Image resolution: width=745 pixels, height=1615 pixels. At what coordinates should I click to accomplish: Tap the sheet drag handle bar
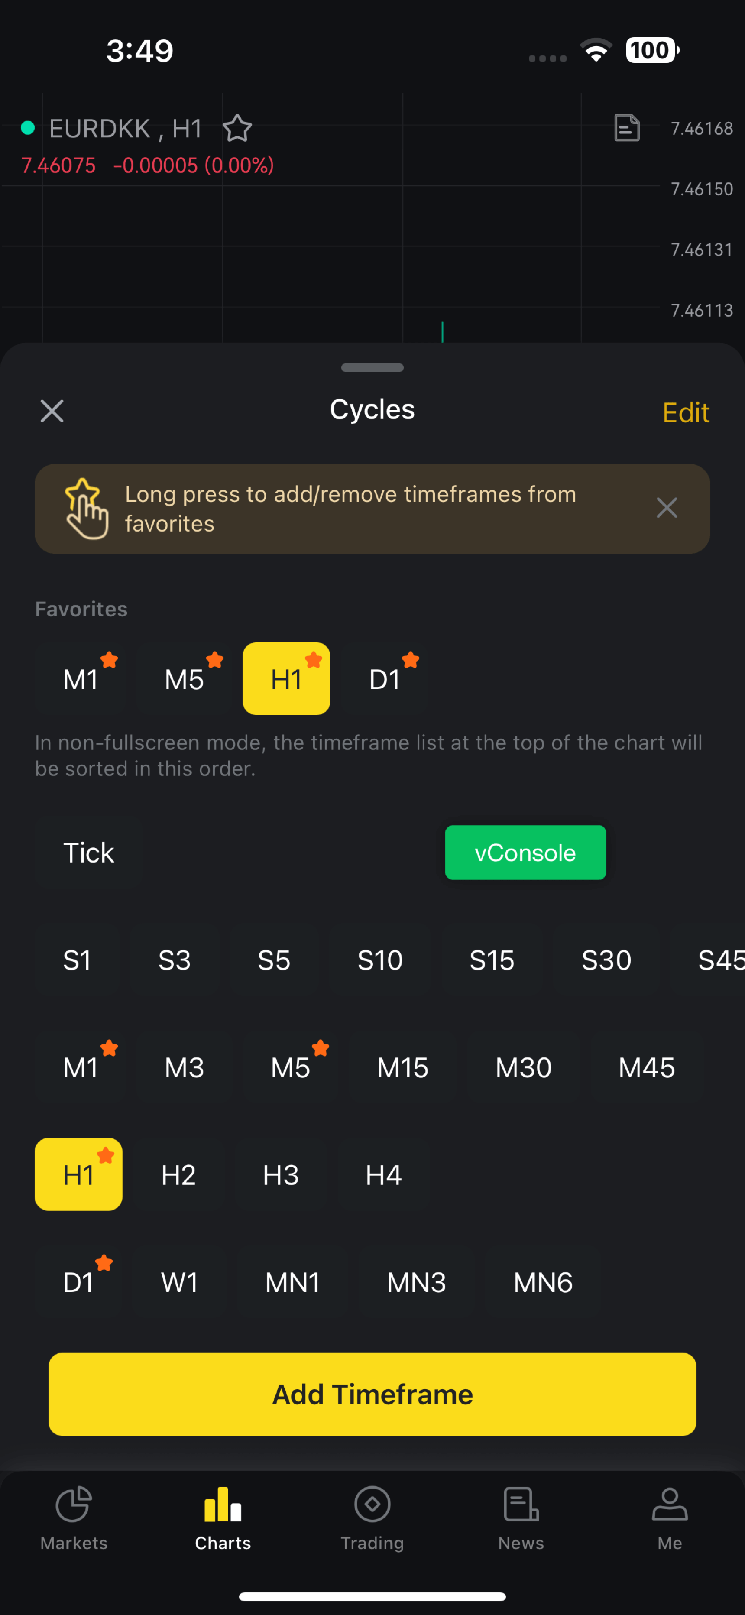(372, 368)
